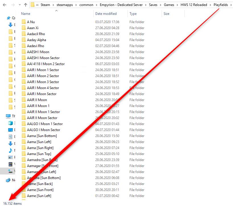The width and height of the screenshot is (233, 207).
Task: Go up one folder level
Action: pos(26,5)
